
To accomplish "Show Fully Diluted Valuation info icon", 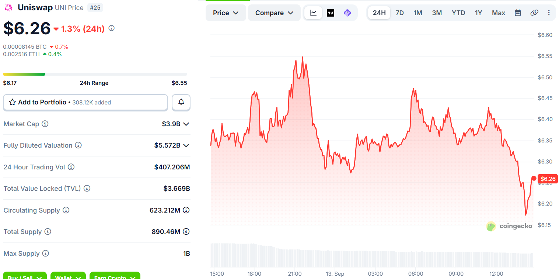I will pyautogui.click(x=78, y=145).
